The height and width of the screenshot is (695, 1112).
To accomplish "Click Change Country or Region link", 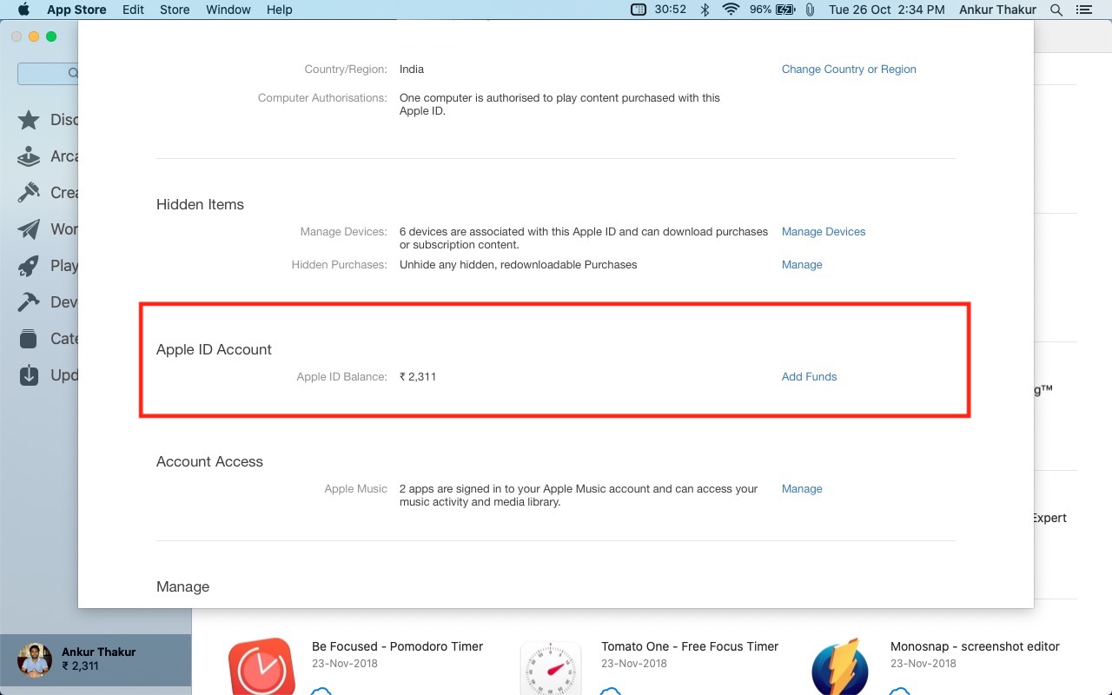I will tap(849, 69).
